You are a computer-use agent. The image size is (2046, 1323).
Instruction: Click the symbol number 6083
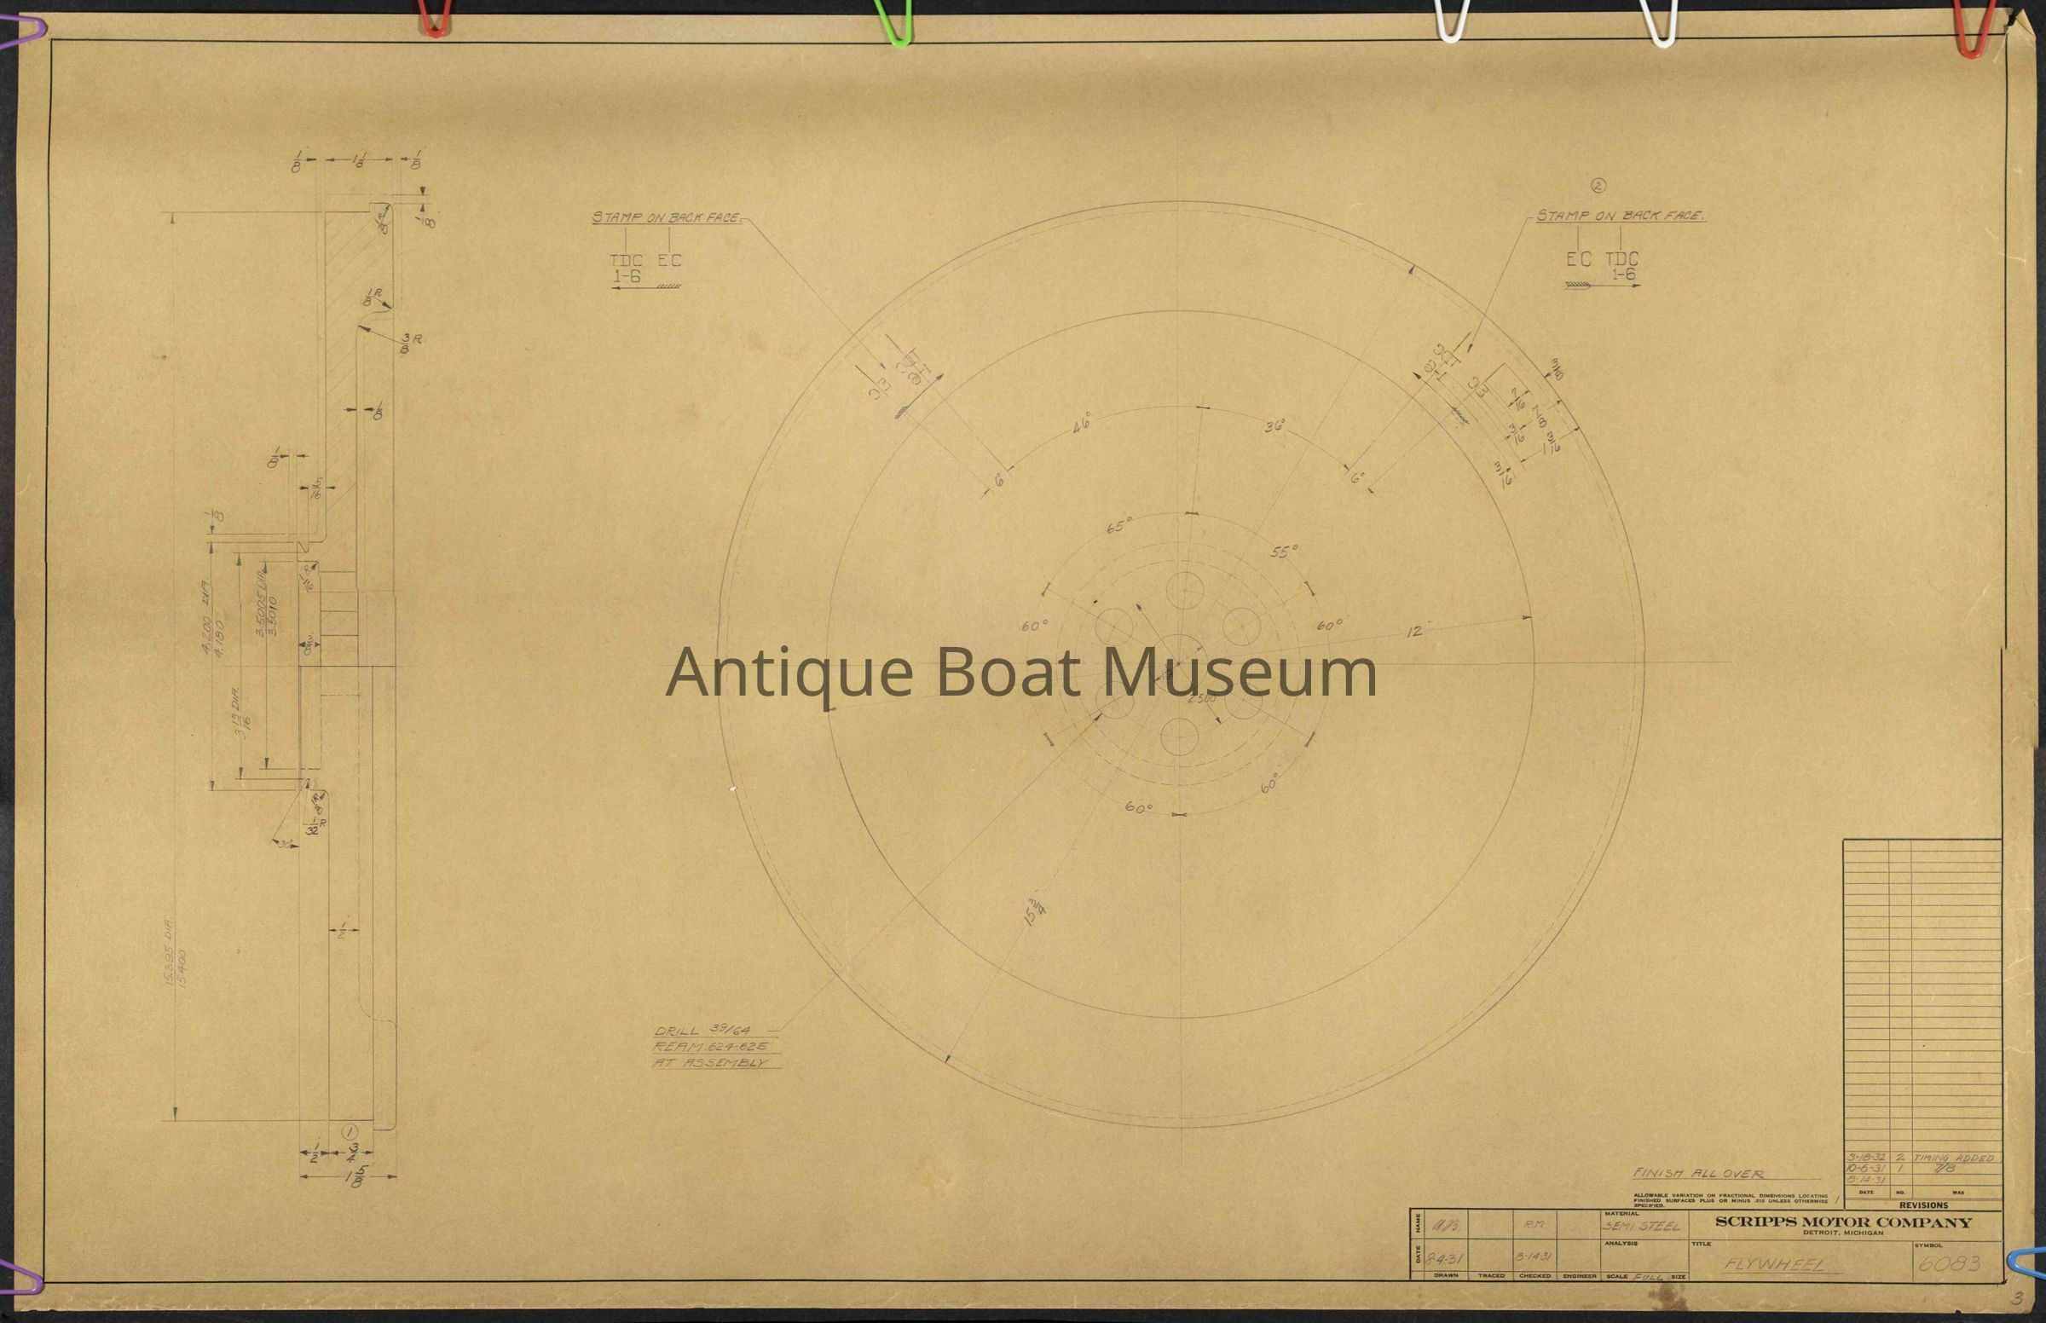coord(1949,1263)
